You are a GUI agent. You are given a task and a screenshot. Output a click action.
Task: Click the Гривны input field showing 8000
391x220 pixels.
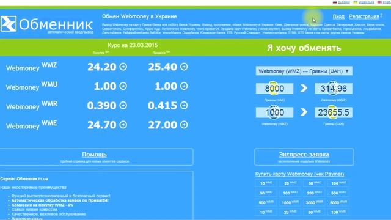(x=274, y=89)
